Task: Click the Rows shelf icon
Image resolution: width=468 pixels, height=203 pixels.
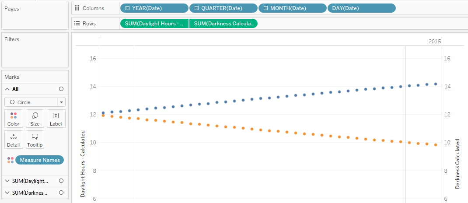Action: (77, 23)
